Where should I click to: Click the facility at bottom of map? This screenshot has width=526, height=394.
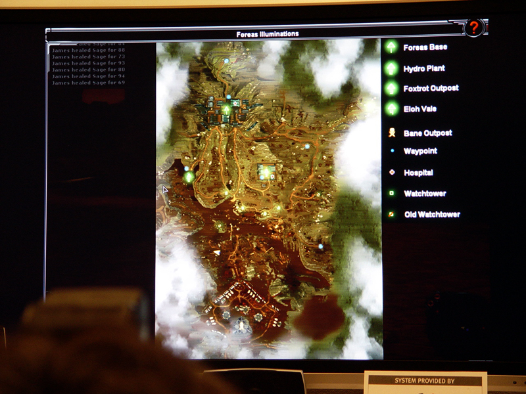241,322
